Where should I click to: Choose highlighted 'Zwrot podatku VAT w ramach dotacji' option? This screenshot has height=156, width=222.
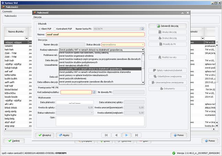[x=100, y=69]
